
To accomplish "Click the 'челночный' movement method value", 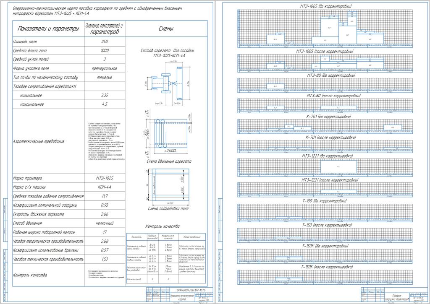I will (x=104, y=223).
